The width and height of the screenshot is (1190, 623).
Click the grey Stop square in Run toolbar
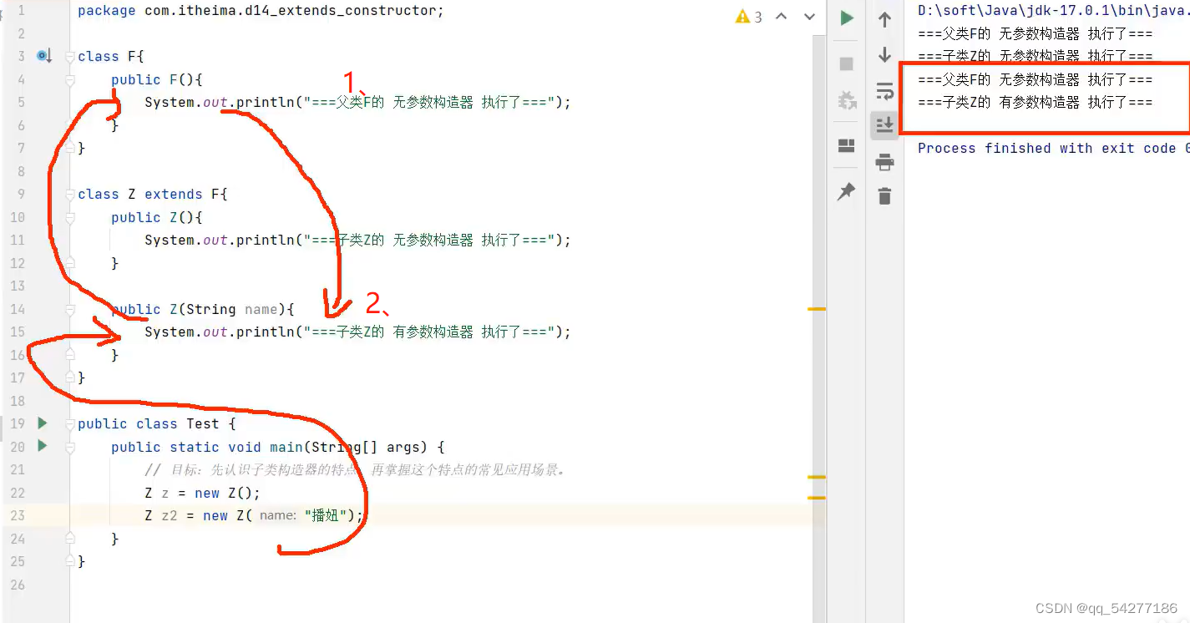click(847, 63)
